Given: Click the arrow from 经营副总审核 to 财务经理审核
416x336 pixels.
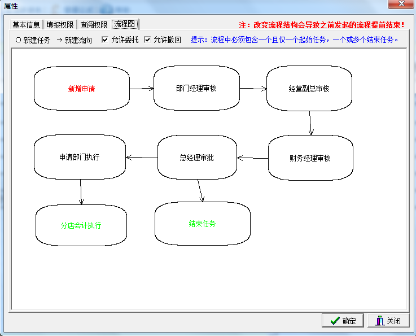Looking at the screenshot, I should 310,123.
